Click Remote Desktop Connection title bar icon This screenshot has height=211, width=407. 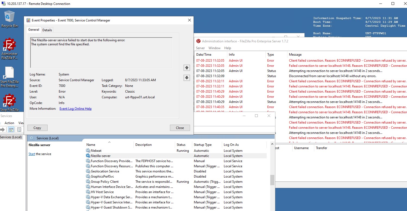[3, 4]
